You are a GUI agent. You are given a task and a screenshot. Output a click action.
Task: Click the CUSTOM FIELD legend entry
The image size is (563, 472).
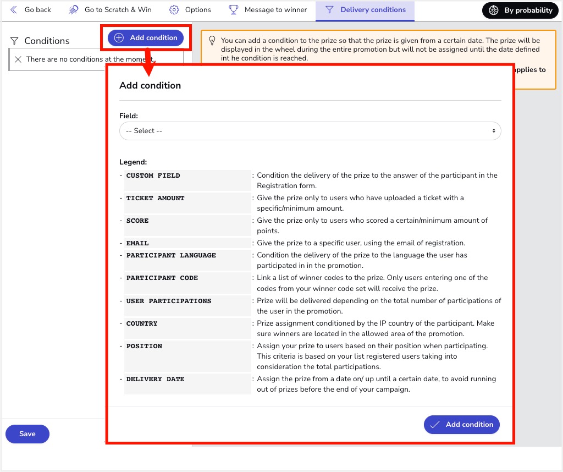point(153,176)
